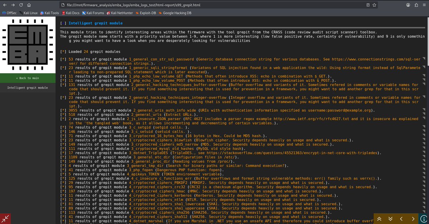The height and width of the screenshot is (224, 429).
Task: Go back to the previous page
Action: coord(5,5)
